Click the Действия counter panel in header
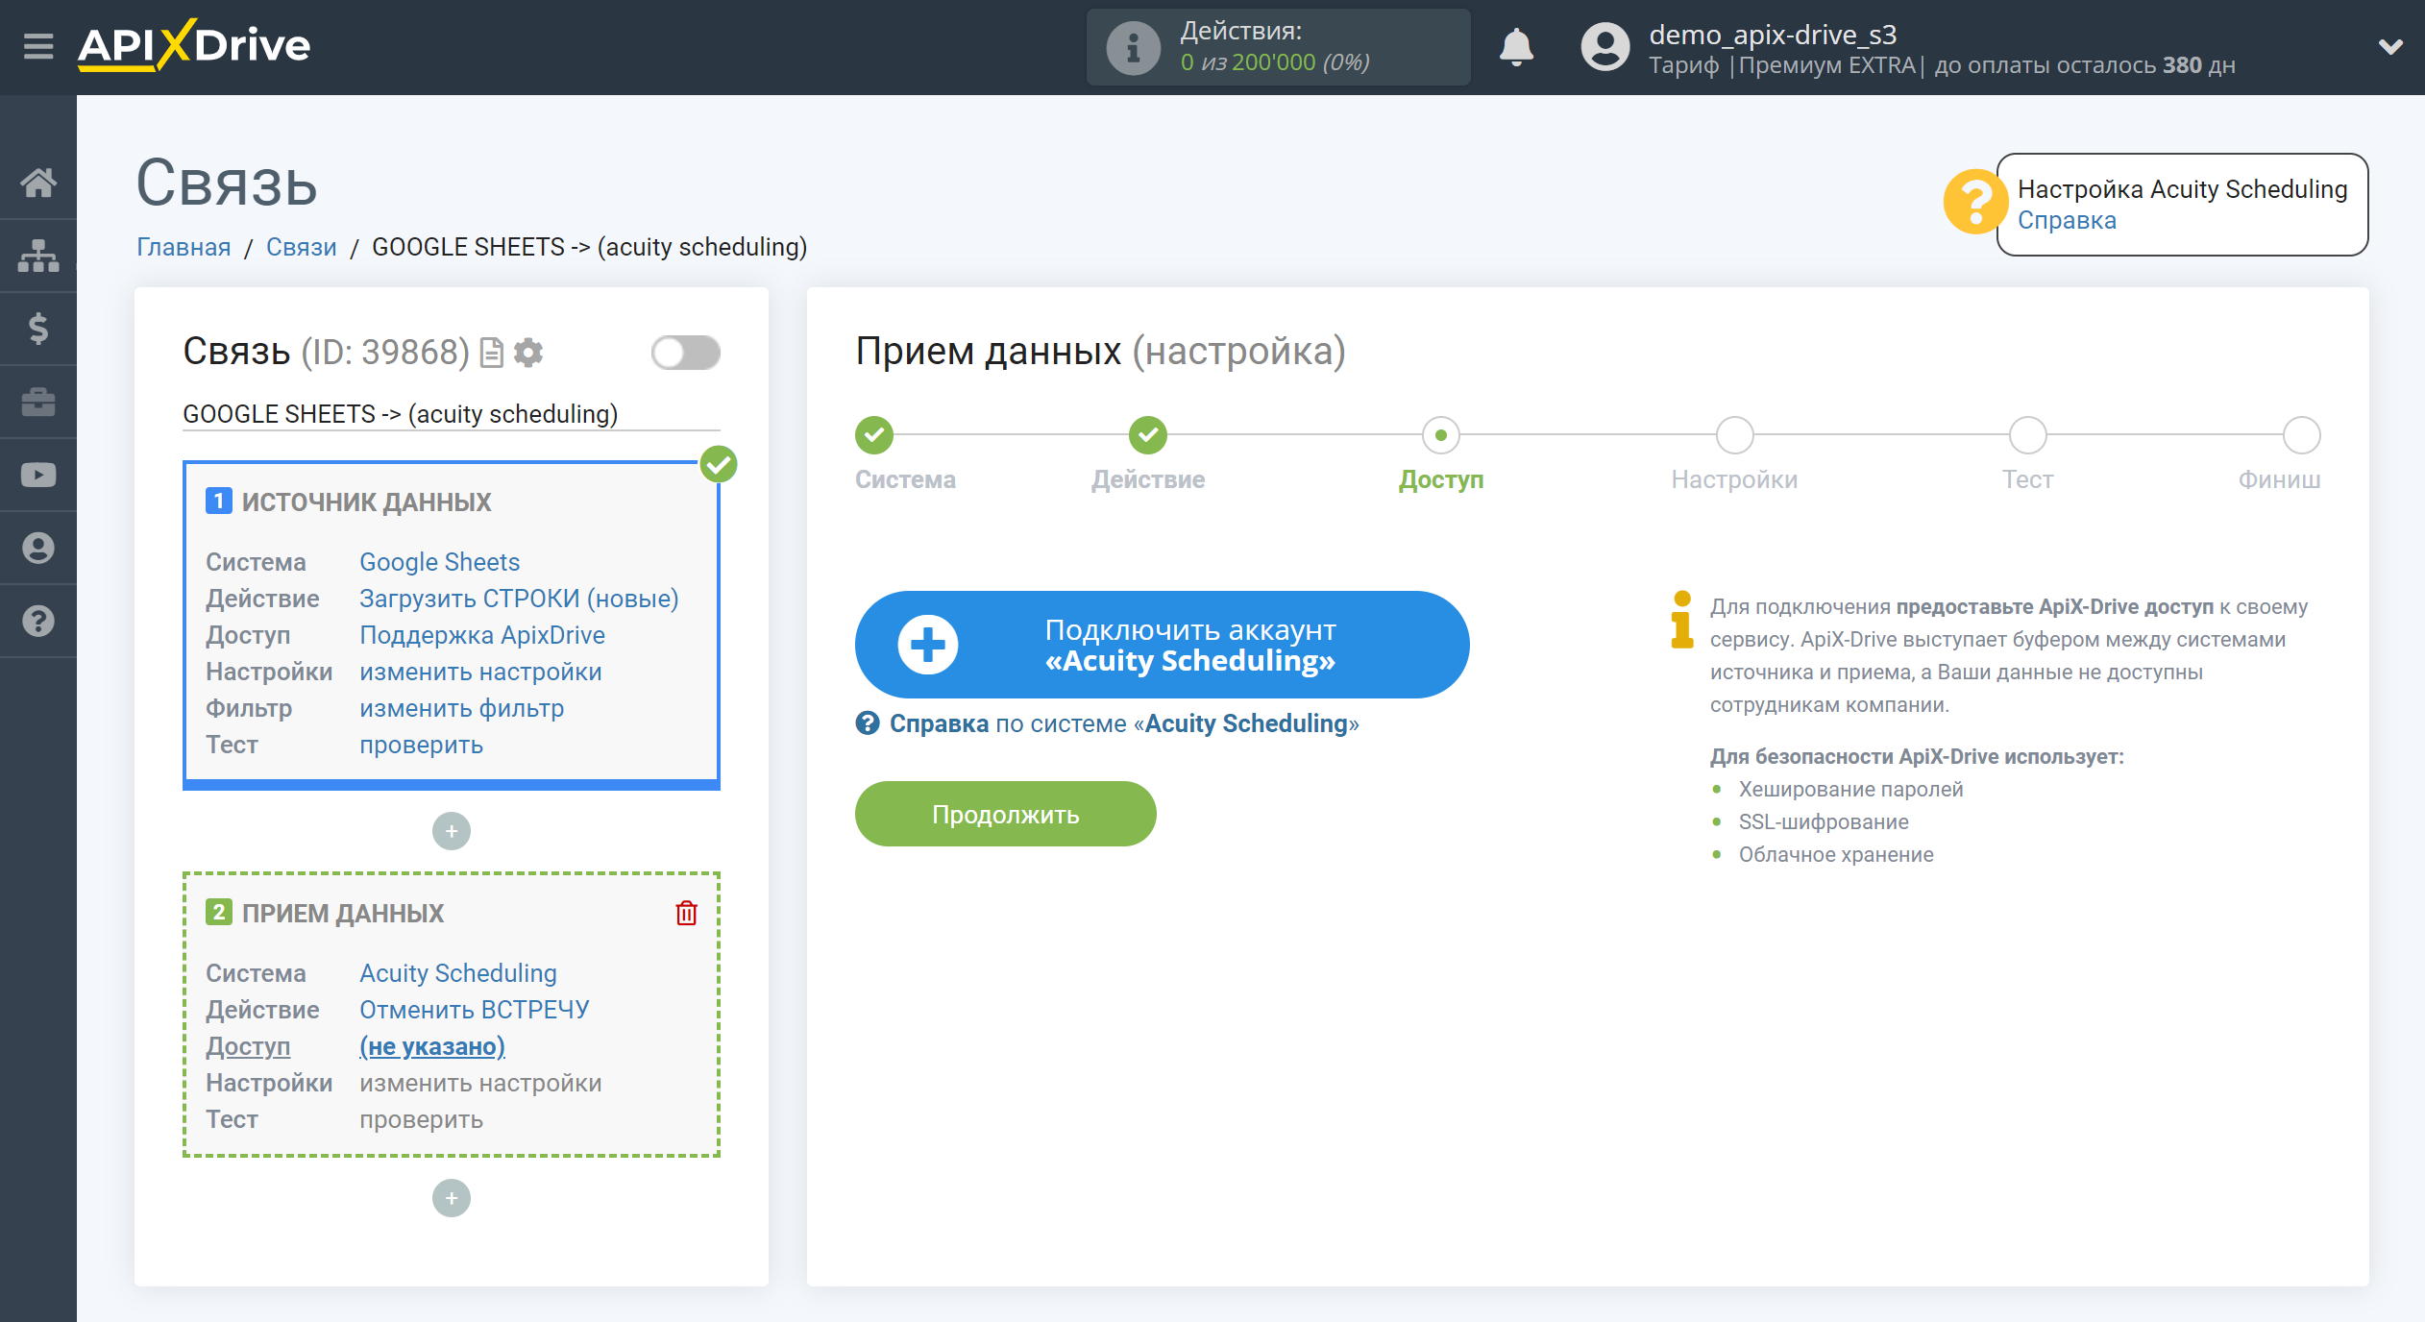 coord(1278,47)
